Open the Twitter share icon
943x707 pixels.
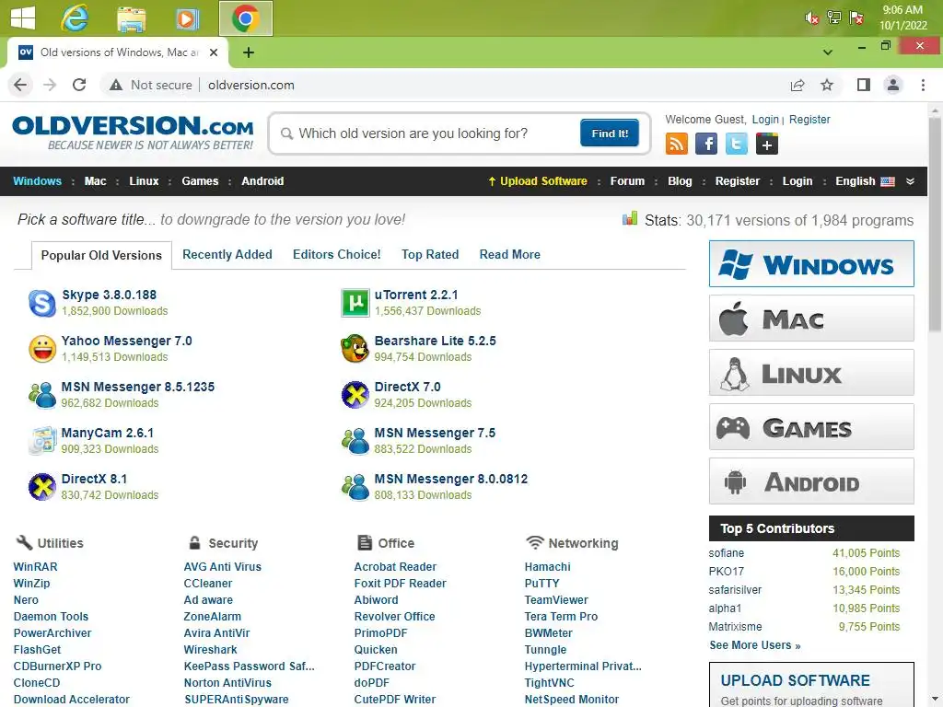tap(736, 145)
